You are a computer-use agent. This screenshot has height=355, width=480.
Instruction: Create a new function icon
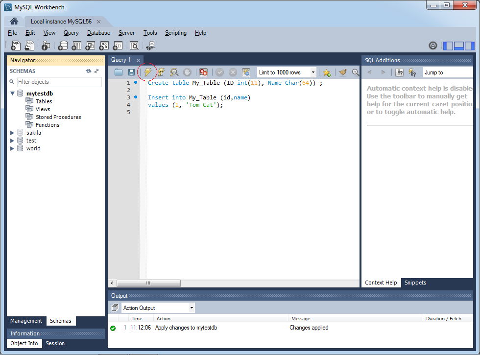(x=118, y=46)
